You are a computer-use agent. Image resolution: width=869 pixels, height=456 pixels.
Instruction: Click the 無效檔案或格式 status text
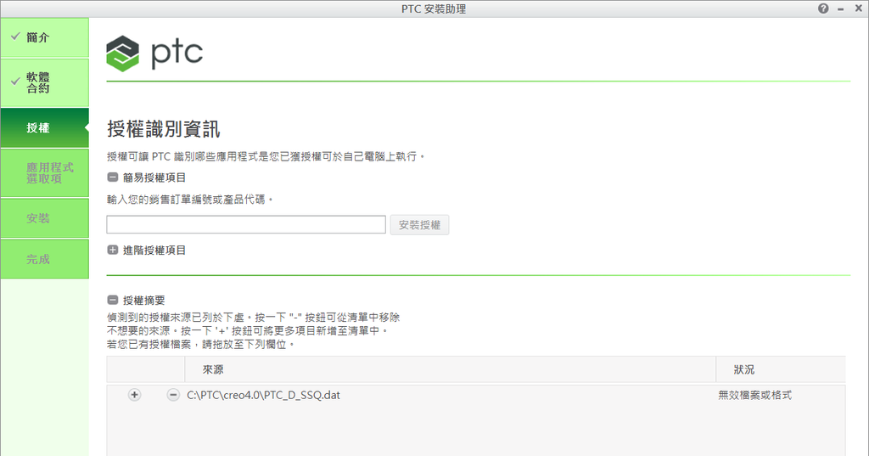[x=754, y=395]
